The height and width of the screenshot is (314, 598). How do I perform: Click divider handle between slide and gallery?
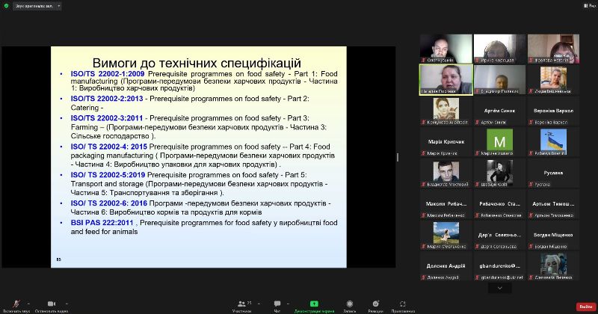[398, 157]
